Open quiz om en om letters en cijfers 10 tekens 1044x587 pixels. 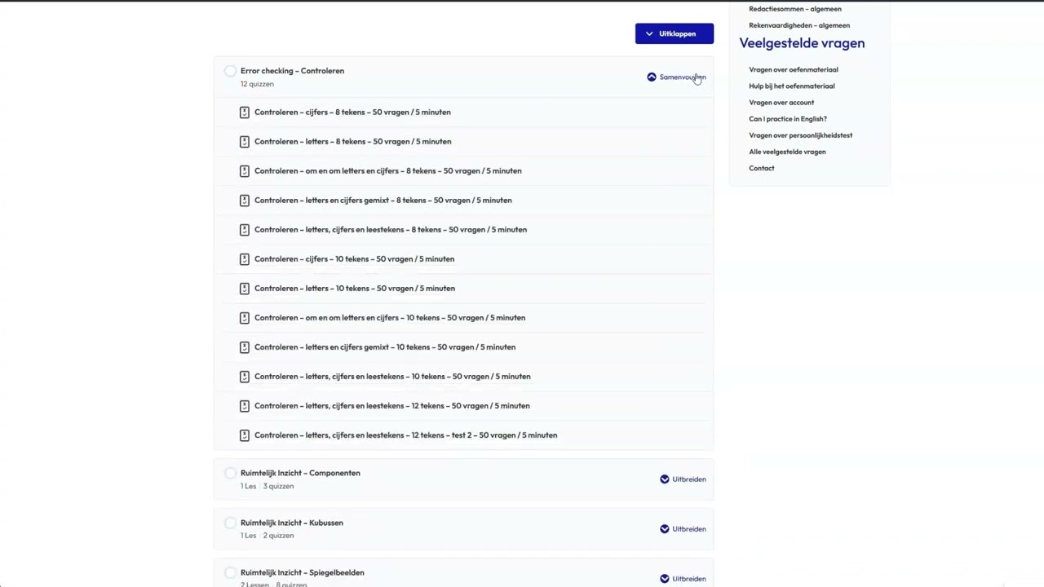[x=390, y=318]
